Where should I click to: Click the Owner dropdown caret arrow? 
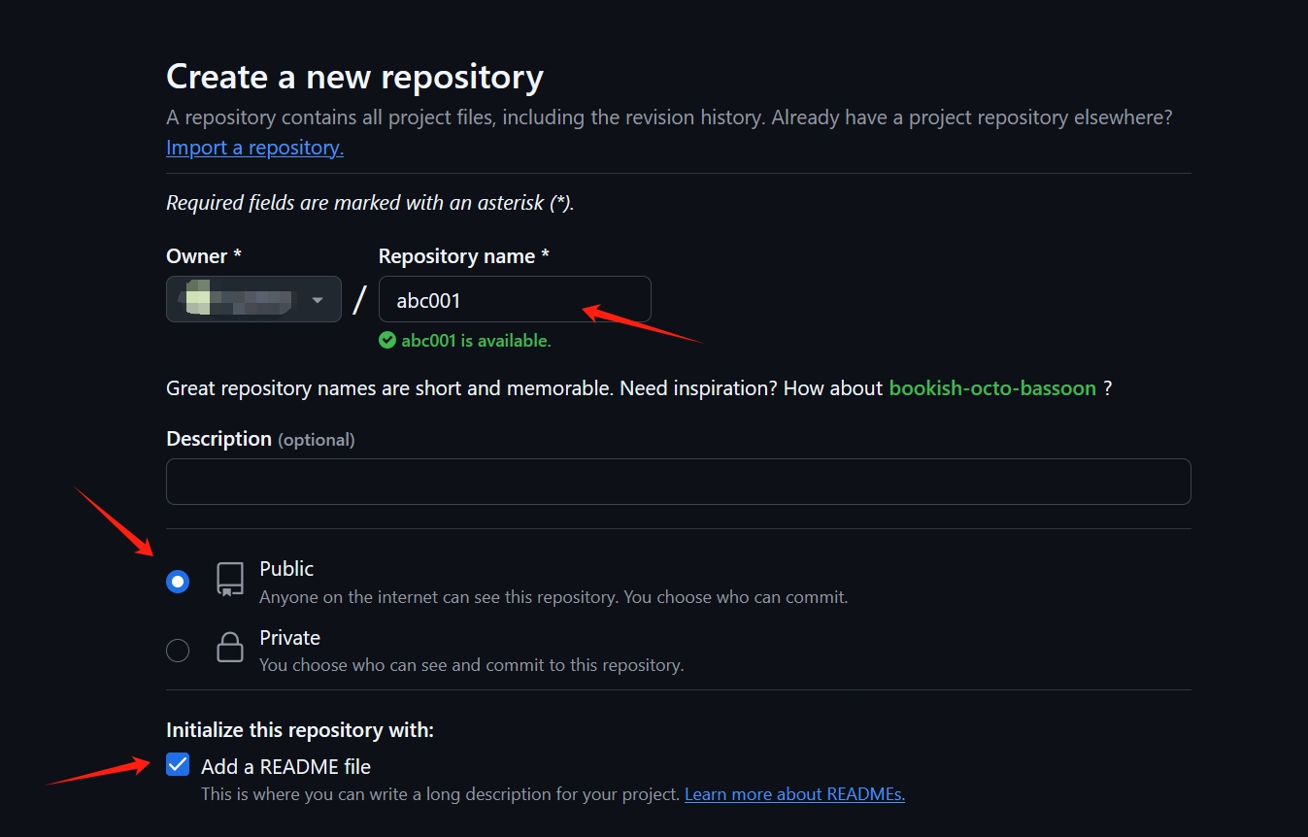[318, 300]
